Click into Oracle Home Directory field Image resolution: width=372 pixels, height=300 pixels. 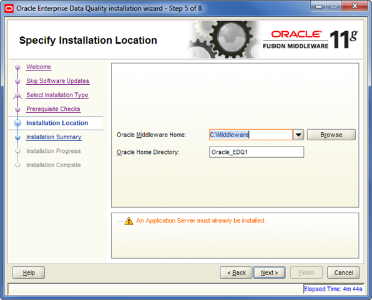point(257,152)
